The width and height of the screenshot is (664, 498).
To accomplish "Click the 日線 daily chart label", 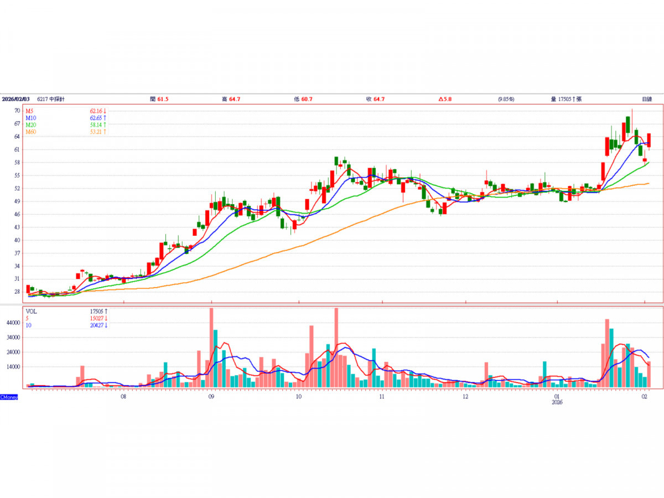I will click(646, 98).
